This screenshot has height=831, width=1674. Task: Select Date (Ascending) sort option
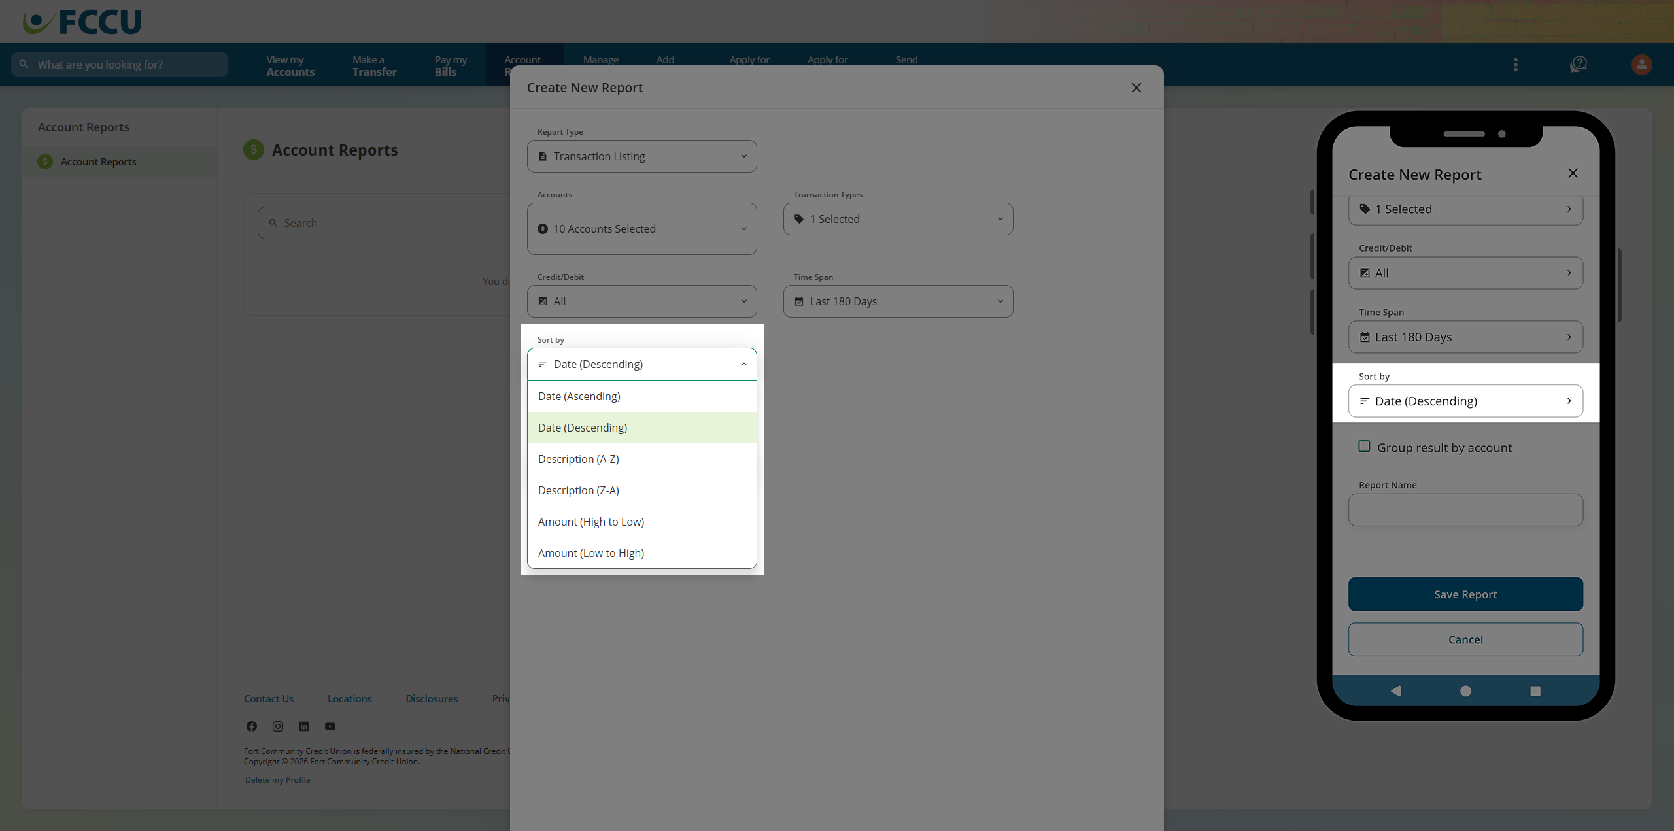642,396
